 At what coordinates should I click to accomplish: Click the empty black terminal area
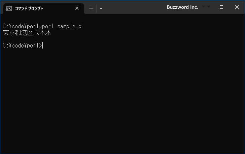123,100
